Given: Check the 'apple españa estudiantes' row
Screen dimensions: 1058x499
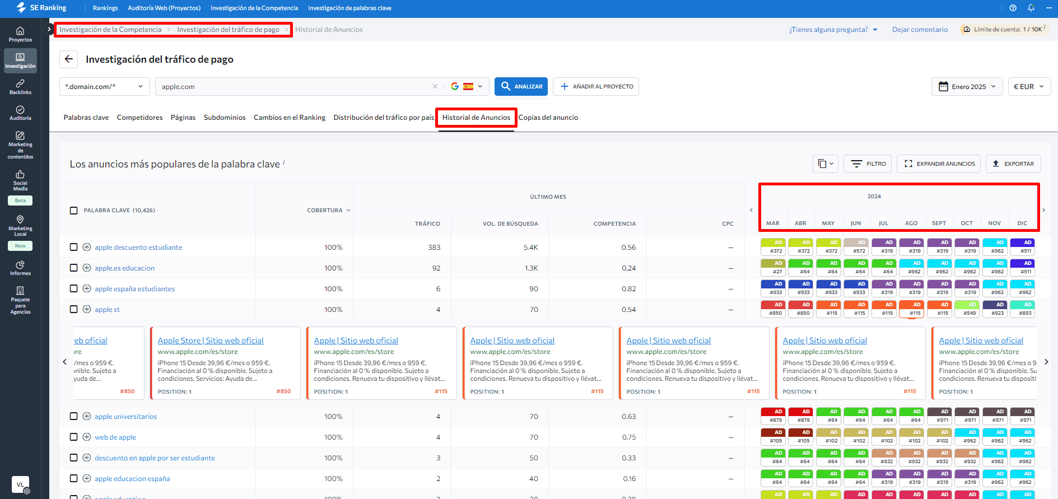Looking at the screenshot, I should coord(73,288).
